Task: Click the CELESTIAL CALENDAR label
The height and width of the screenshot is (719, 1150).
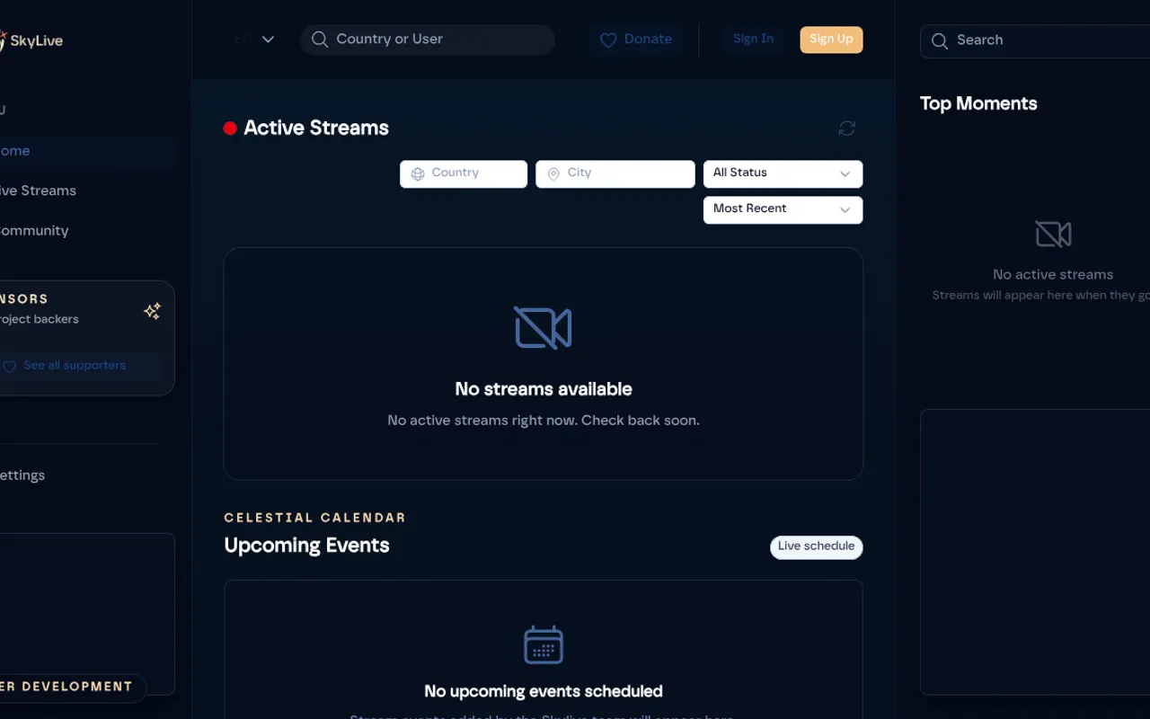Action: coord(314,518)
